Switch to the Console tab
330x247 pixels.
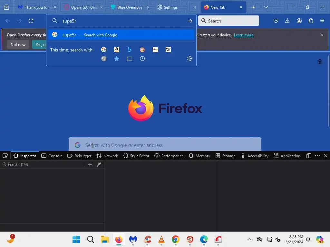[x=52, y=156]
